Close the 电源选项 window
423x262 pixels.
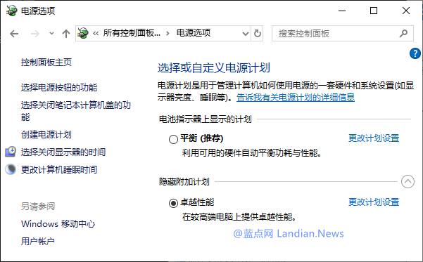(x=405, y=11)
